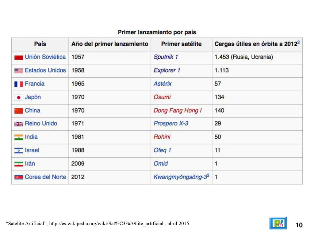The width and height of the screenshot is (314, 235).
Task: Open the Unión Soviética link
Action: (45, 57)
